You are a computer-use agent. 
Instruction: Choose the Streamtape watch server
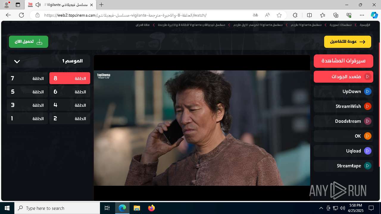tap(343, 166)
